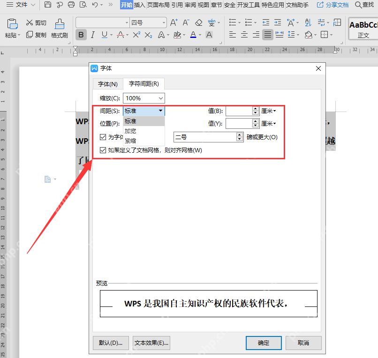Select the Format Painter (格式刷) tool
378x358 pixels.
pyautogui.click(x=59, y=29)
